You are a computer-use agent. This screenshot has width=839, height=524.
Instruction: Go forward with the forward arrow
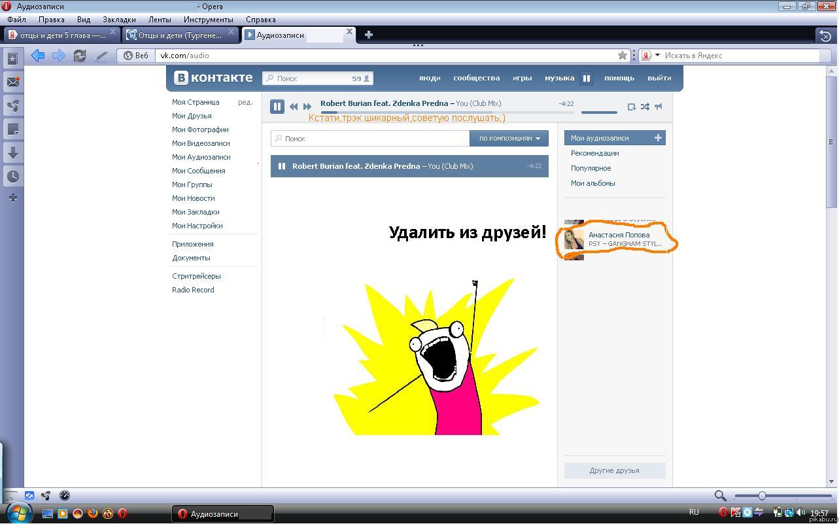(x=59, y=56)
